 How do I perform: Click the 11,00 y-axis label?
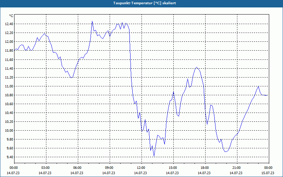[10, 86]
